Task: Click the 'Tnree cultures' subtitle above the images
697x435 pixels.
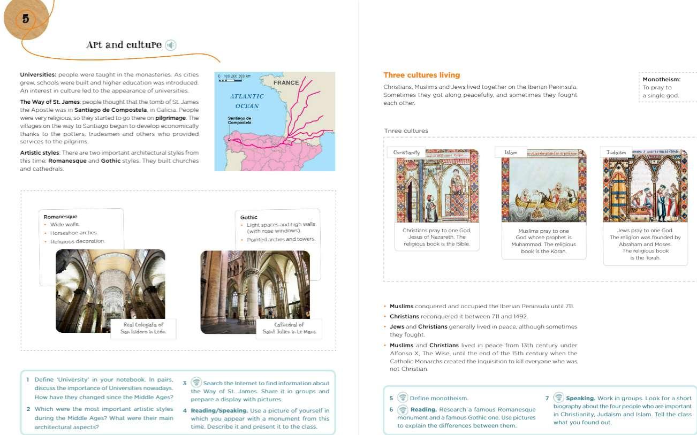Action: [406, 131]
